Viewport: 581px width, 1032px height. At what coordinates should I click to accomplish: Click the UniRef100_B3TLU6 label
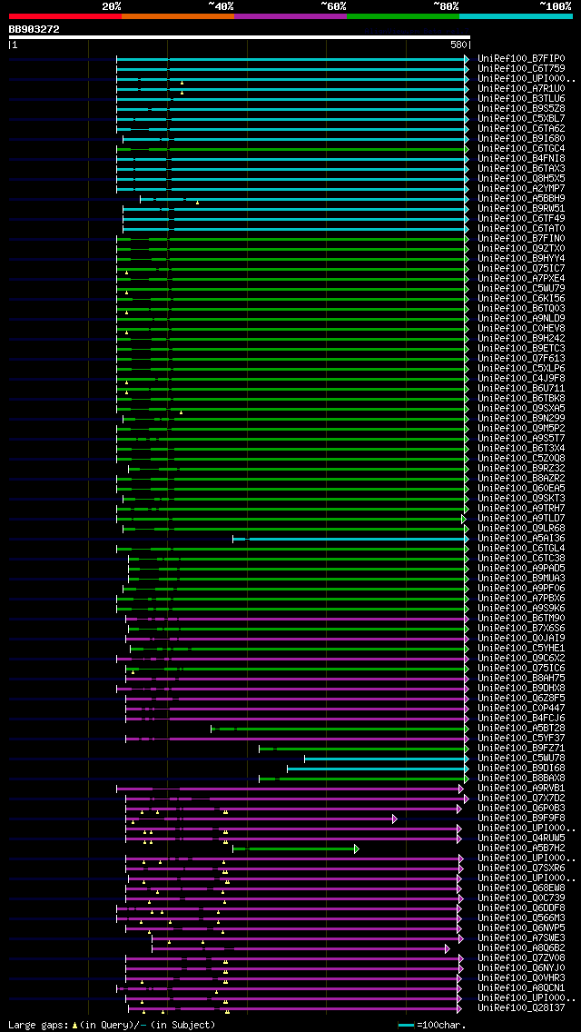521,99
